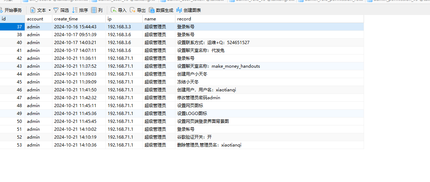The height and width of the screenshot is (182, 430).
Task: Select create_time 2024-10-21 11:45:45
Action: (x=79, y=121)
